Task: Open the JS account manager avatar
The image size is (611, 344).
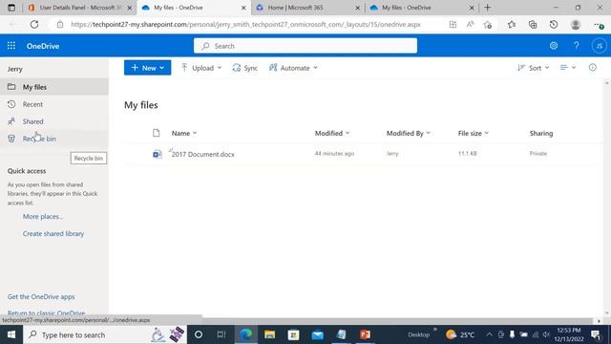Action: point(599,46)
